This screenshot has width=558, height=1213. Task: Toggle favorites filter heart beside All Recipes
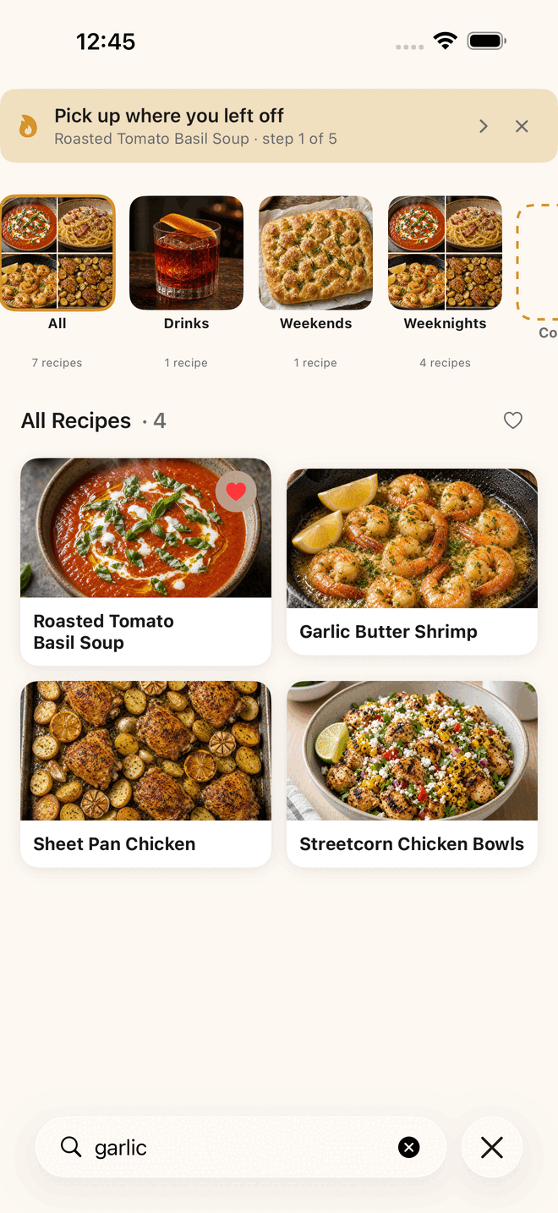(512, 420)
